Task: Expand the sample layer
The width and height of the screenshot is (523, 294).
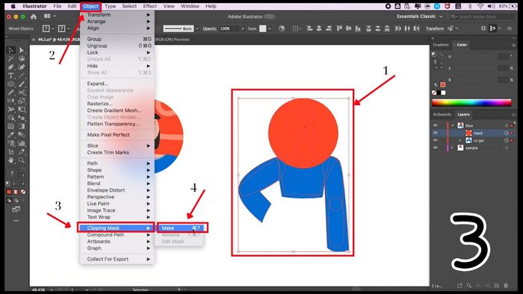Action: [453, 148]
